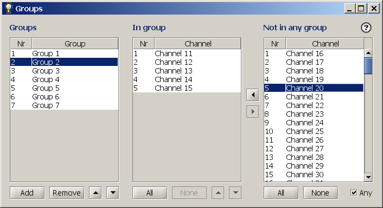Select All channels in the In group list
383x208 pixels.
point(150,193)
